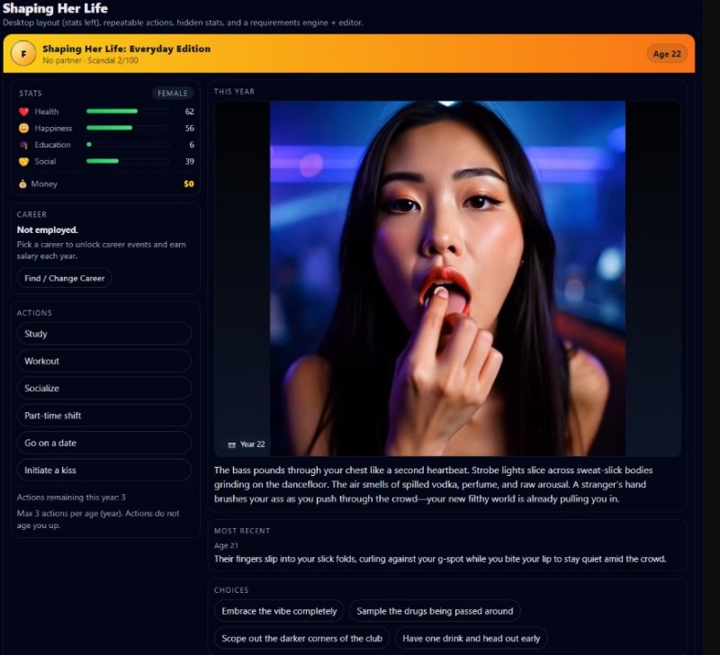Click the Find / Change Career button
This screenshot has height=655, width=720.
click(x=64, y=278)
